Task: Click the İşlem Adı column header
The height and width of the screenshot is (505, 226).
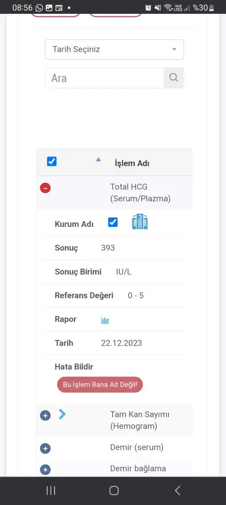Action: click(132, 163)
